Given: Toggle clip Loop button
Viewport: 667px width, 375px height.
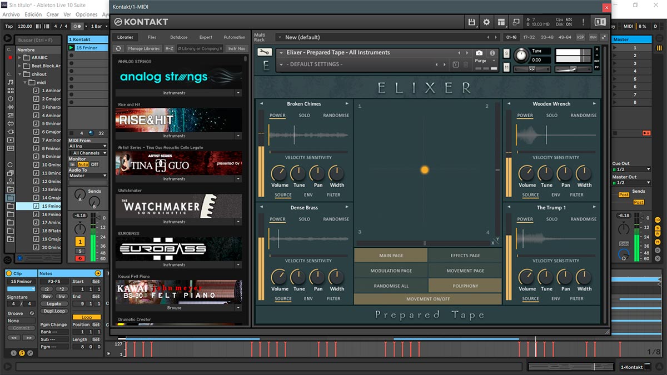Looking at the screenshot, I should click(x=87, y=317).
